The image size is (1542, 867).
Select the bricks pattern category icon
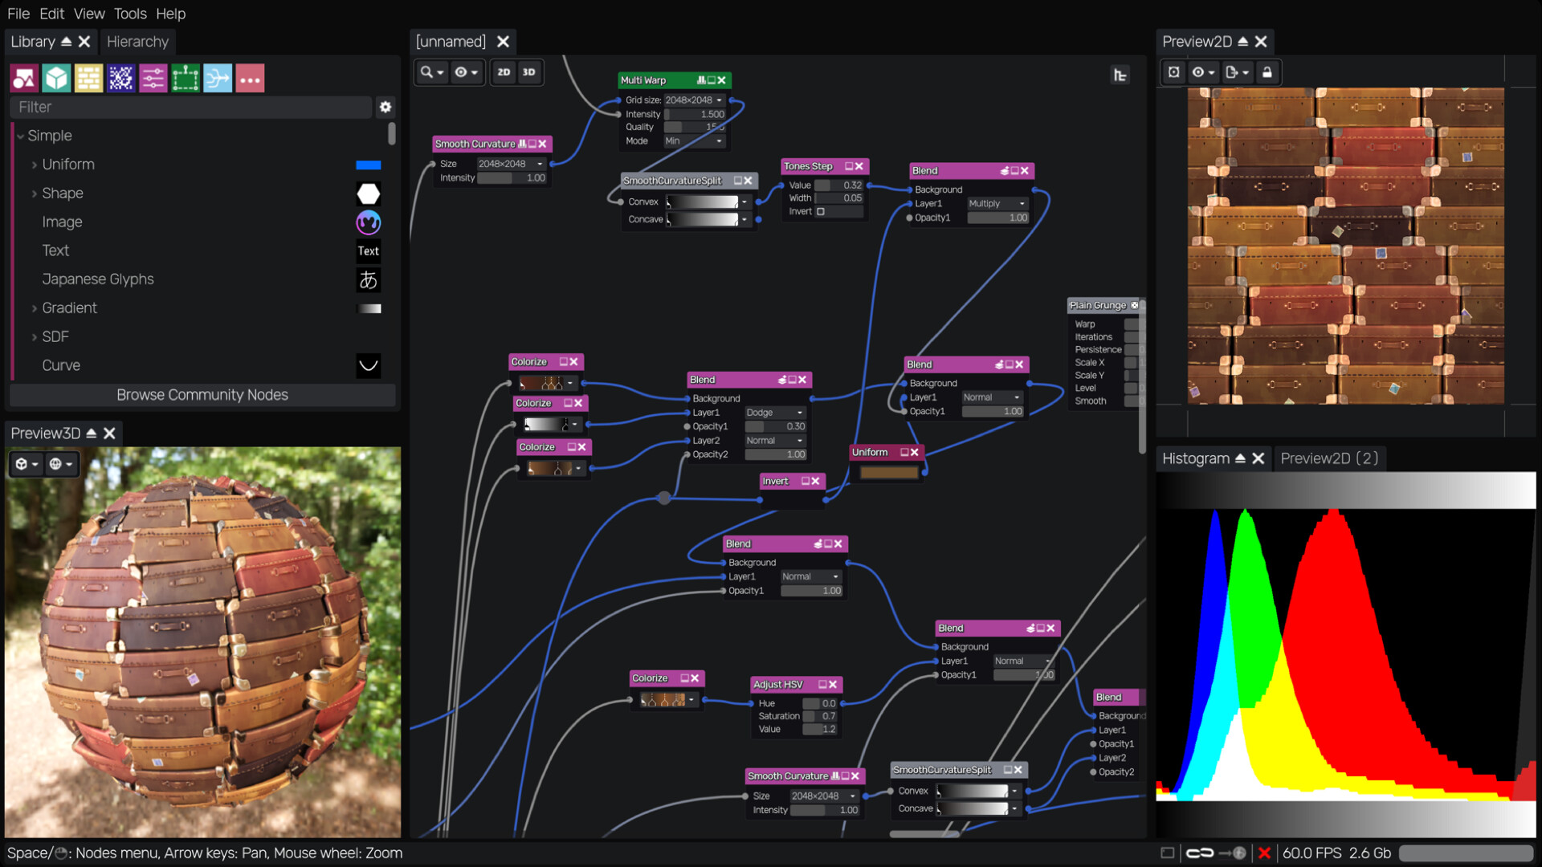point(88,78)
